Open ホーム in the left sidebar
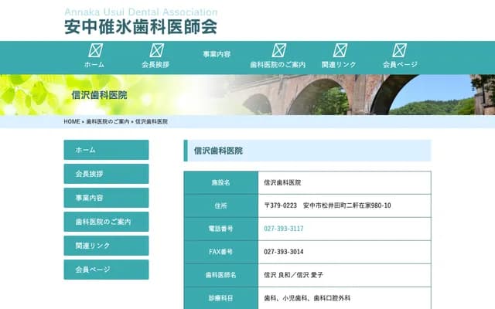Viewport: 495px width, 309px height. click(x=106, y=150)
